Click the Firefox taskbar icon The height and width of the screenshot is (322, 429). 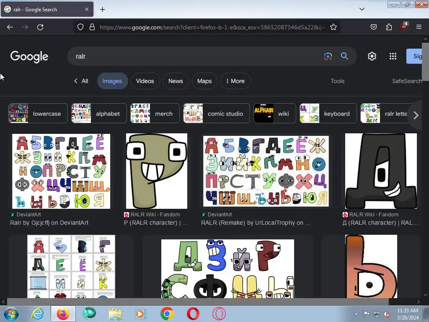click(63, 314)
